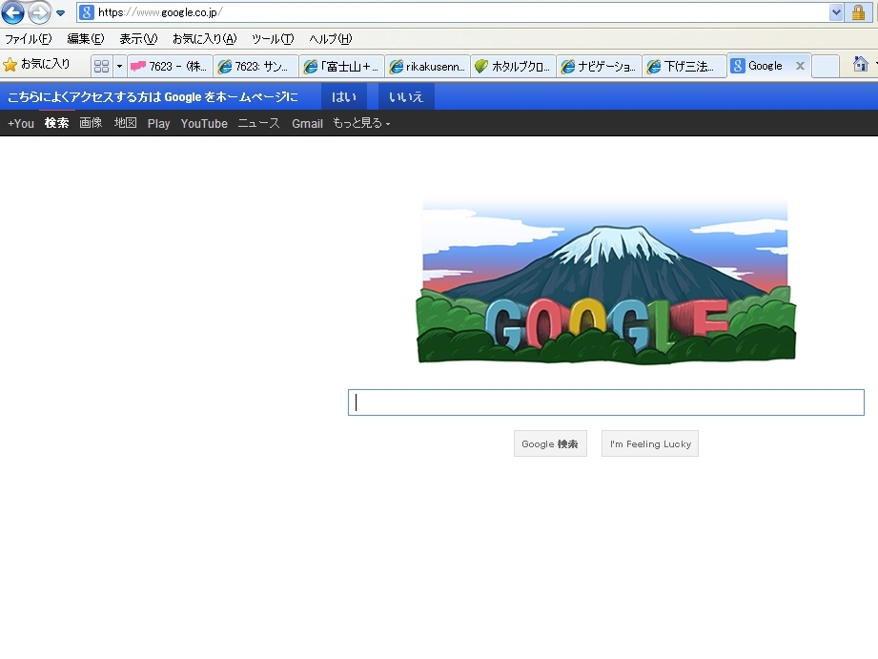Expand the address bar history dropdown arrow
This screenshot has width=878, height=659.
[x=836, y=12]
